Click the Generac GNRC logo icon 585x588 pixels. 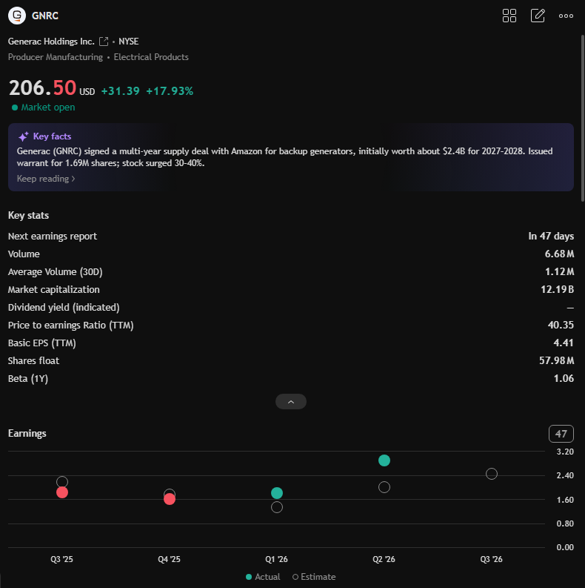(x=17, y=16)
